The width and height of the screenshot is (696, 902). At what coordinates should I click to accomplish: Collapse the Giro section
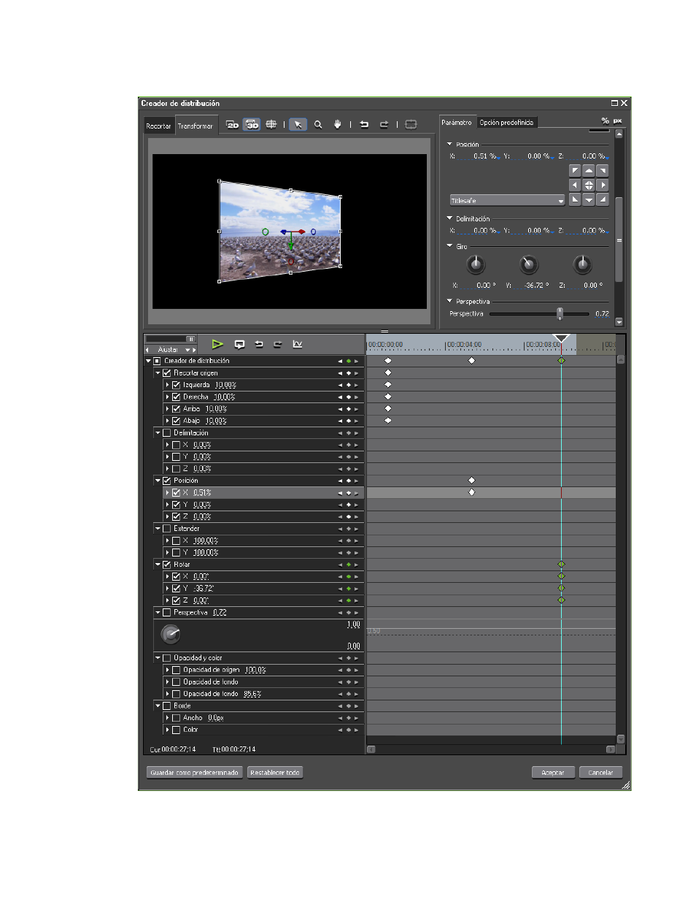pos(449,246)
